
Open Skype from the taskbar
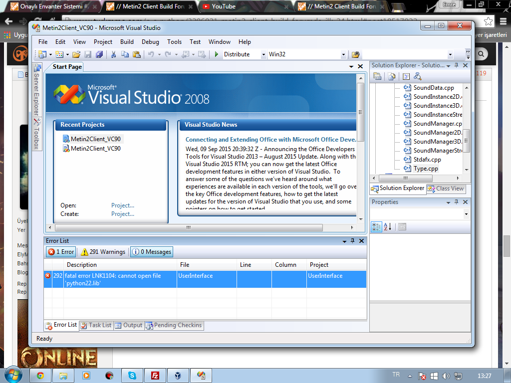(132, 376)
